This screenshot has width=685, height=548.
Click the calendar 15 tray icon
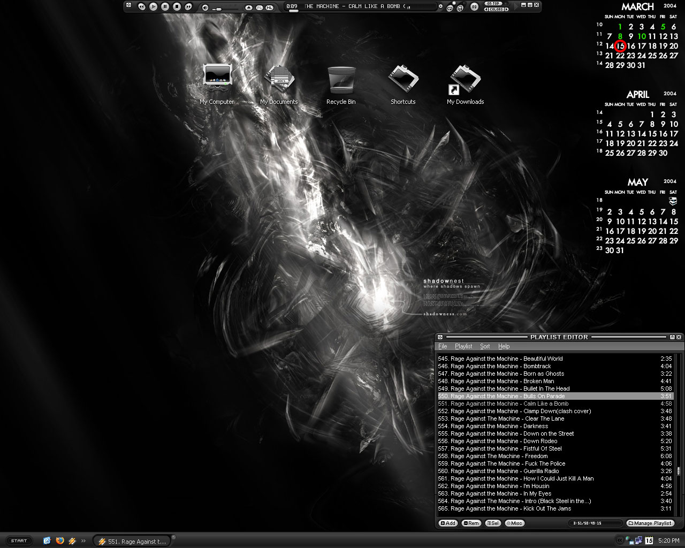[649, 541]
